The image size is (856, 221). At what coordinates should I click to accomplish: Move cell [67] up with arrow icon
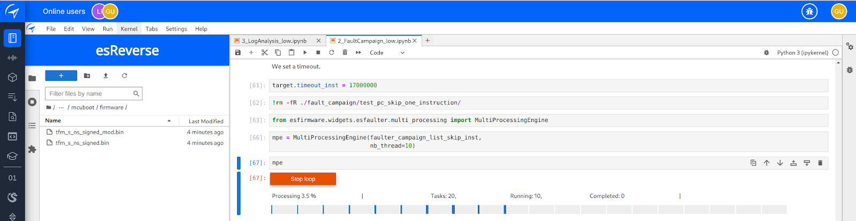pyautogui.click(x=767, y=163)
